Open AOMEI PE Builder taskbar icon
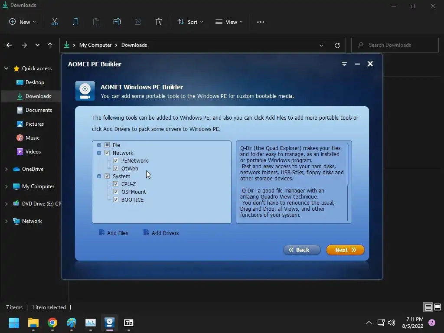The image size is (444, 333). coord(110,323)
